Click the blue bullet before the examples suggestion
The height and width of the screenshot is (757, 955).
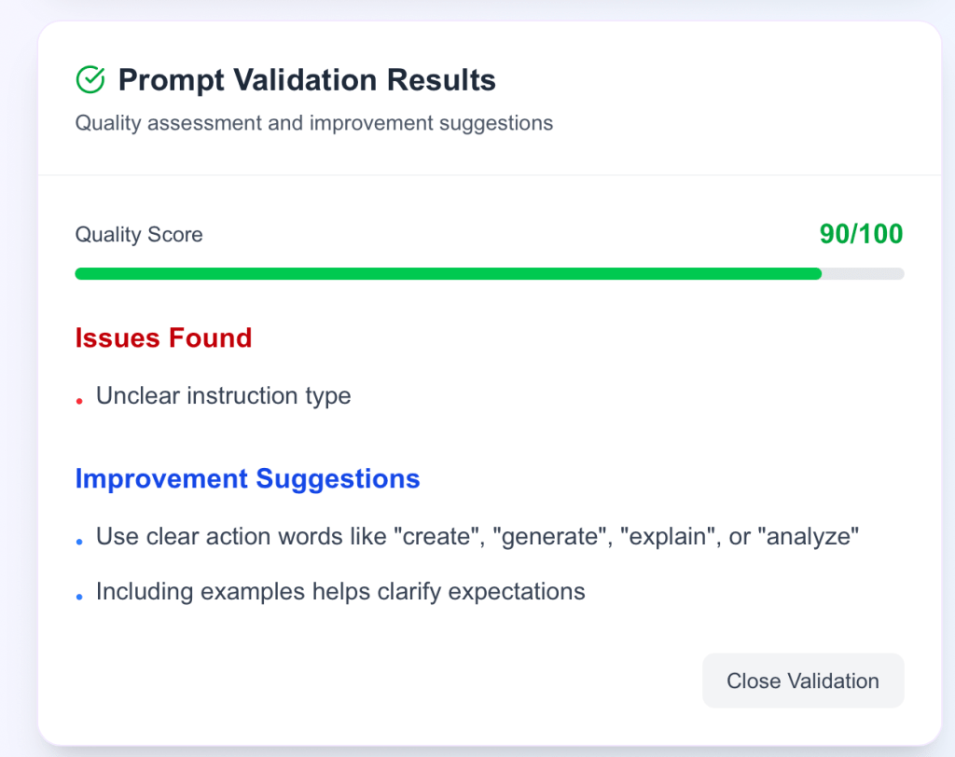click(80, 596)
